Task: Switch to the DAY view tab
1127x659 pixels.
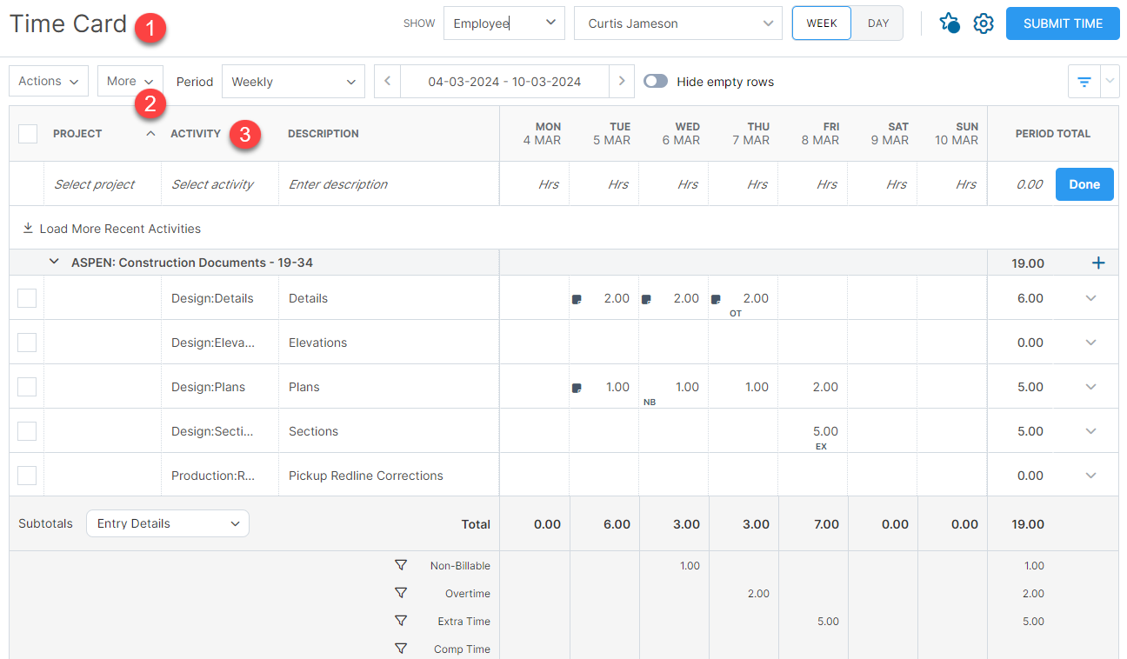Action: pos(878,23)
